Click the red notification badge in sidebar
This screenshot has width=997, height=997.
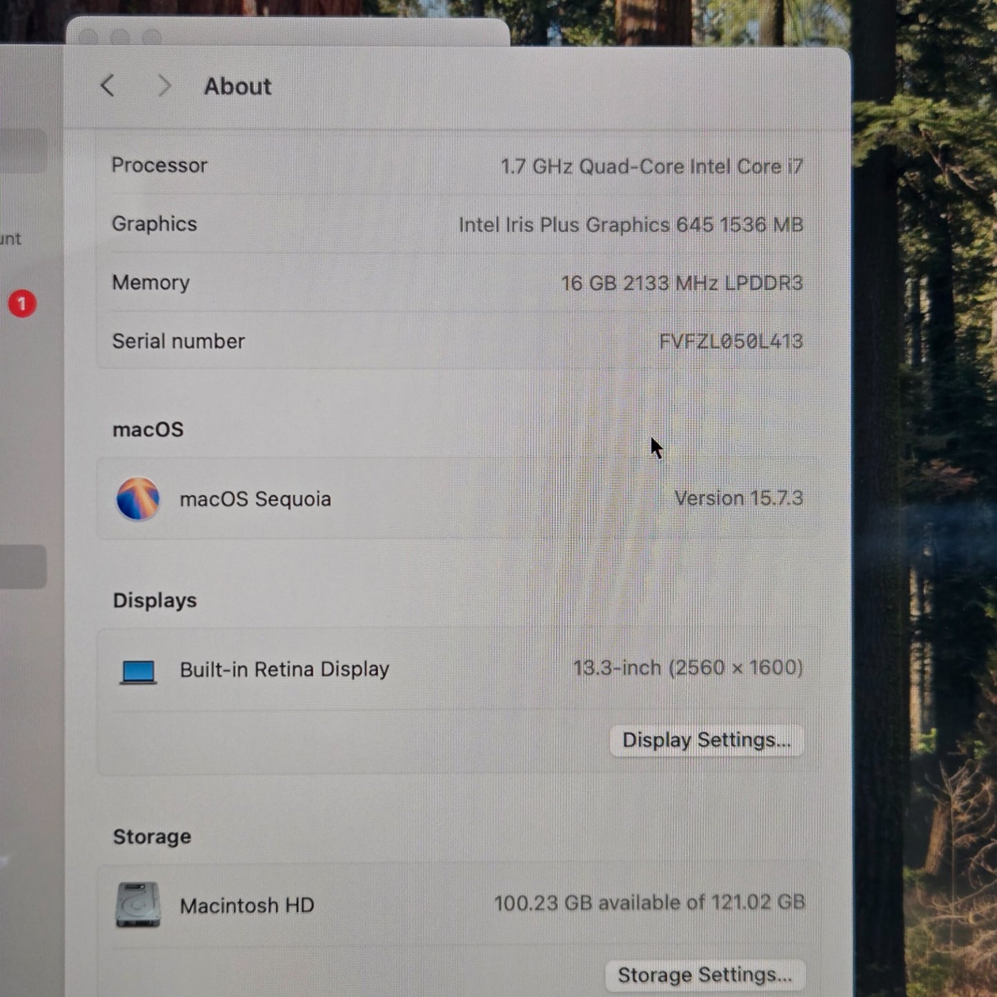pos(22,304)
